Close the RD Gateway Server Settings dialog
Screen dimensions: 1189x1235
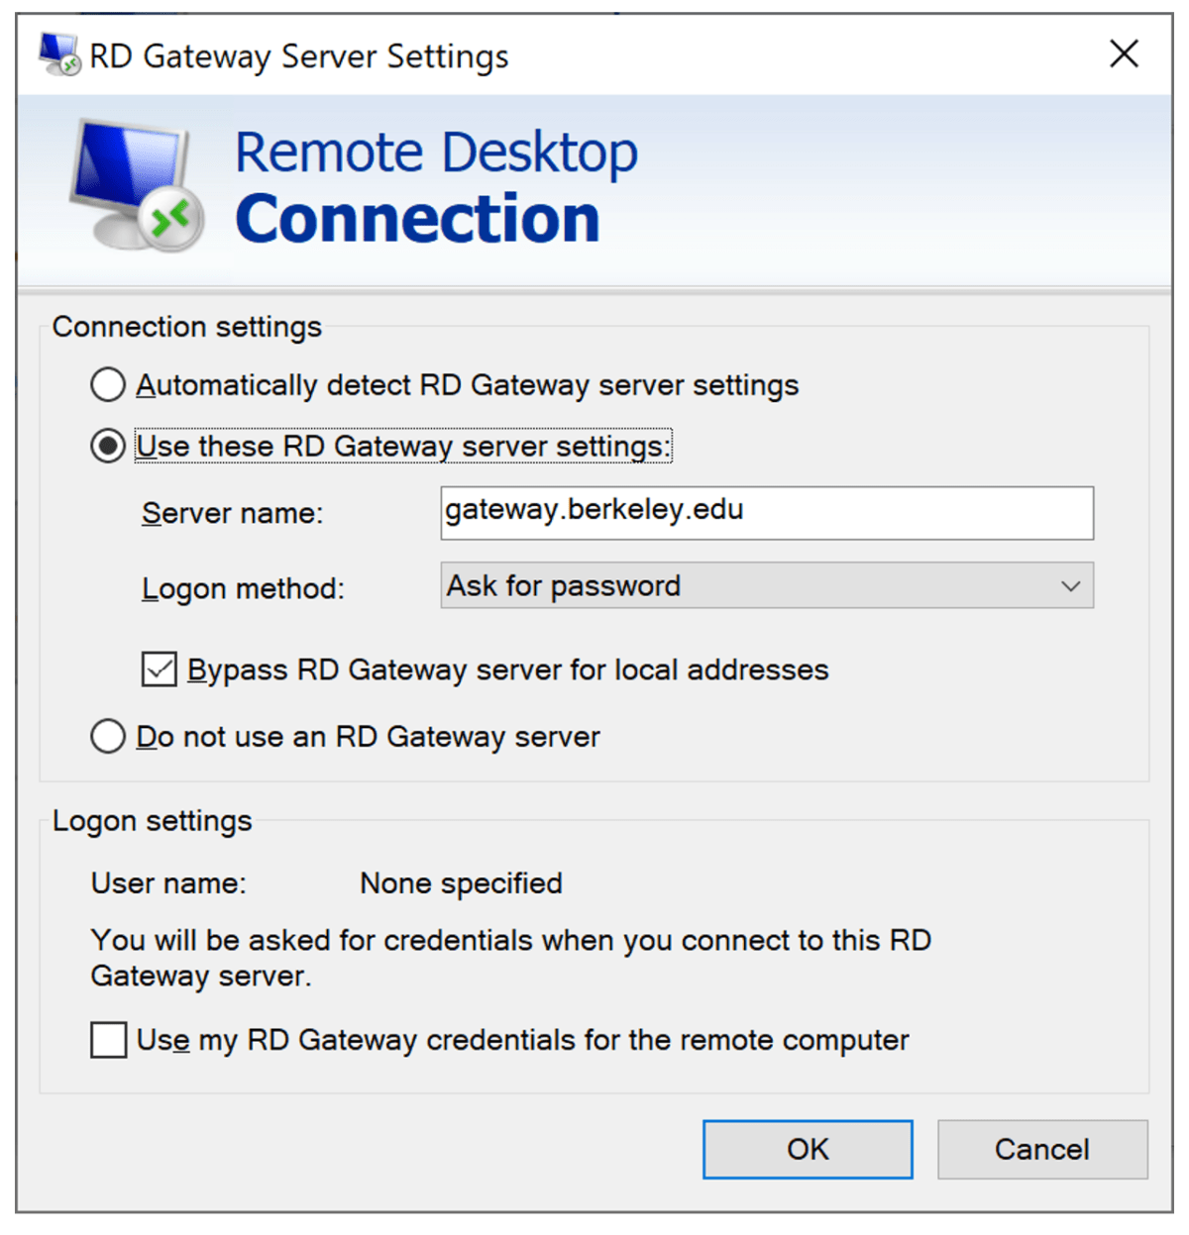1124,53
